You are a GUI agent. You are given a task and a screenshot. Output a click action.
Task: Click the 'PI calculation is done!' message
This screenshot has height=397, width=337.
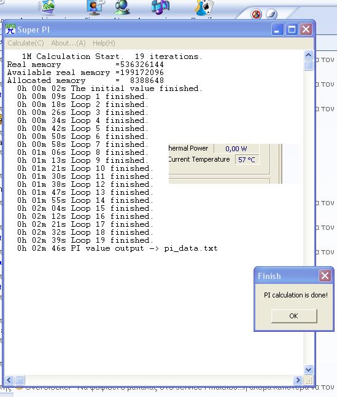tap(295, 295)
